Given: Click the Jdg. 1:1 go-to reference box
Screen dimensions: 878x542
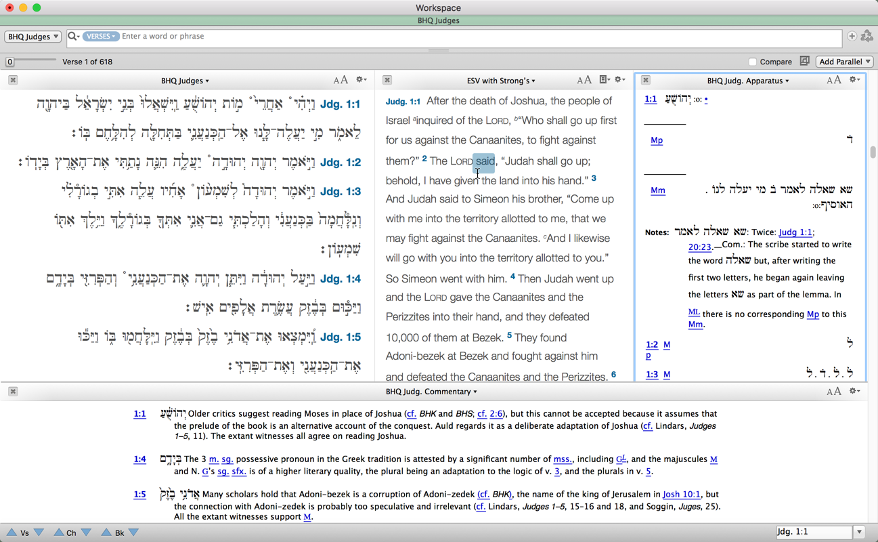Looking at the screenshot, I should click(814, 533).
